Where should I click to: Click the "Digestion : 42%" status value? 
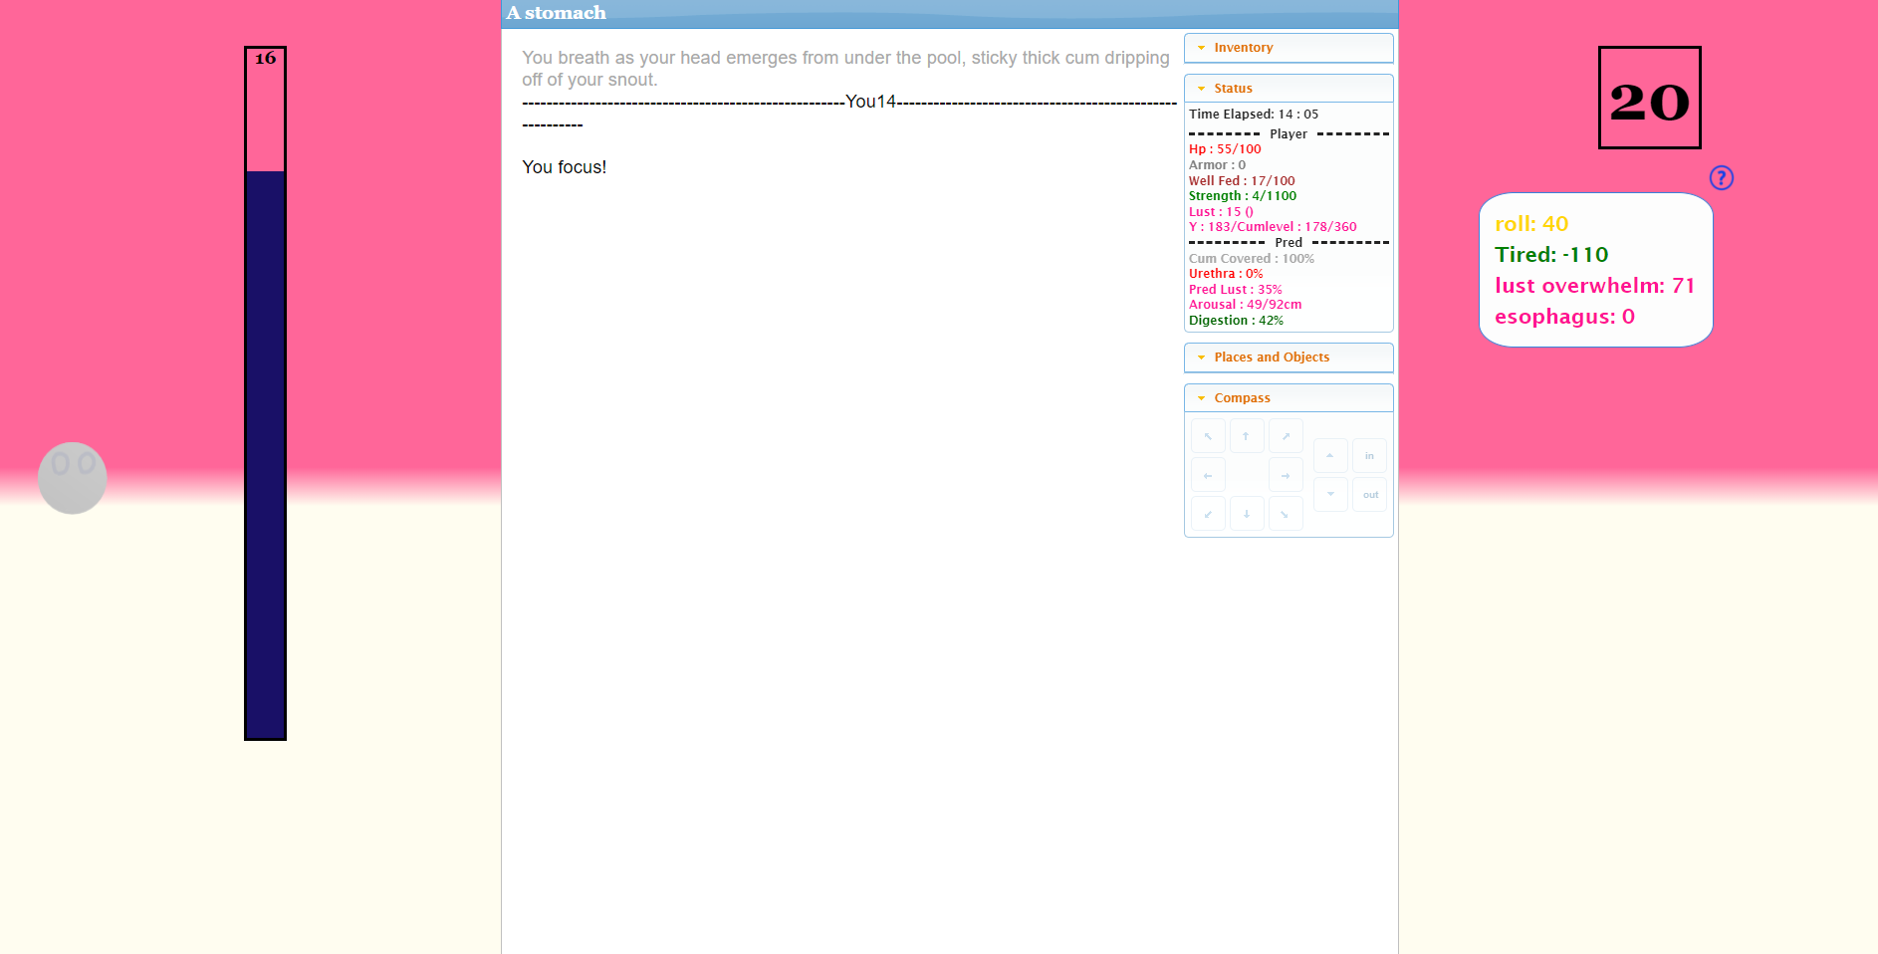[1236, 321]
